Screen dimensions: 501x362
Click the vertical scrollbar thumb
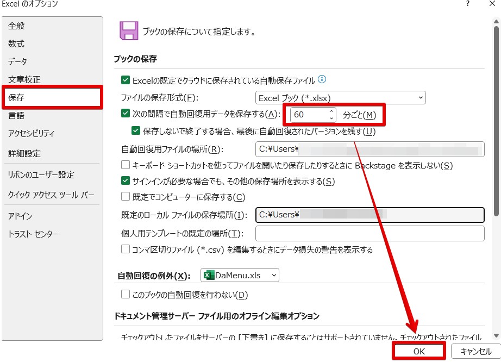coord(496,121)
